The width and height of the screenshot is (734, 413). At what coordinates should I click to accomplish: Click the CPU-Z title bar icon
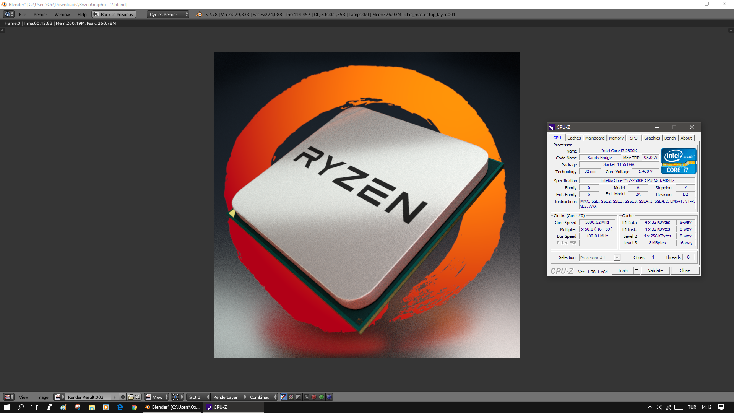click(x=552, y=127)
